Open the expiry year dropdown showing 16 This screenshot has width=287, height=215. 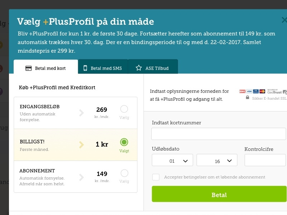click(x=217, y=160)
